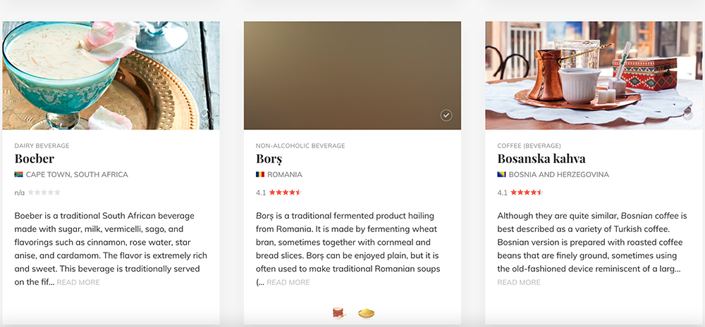Open the Coffee (Beverage) category label
Image resolution: width=705 pixels, height=327 pixels.
(529, 146)
